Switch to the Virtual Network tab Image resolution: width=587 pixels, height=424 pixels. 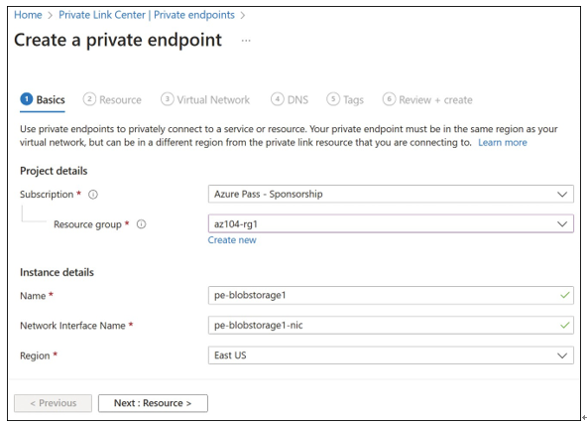(205, 99)
